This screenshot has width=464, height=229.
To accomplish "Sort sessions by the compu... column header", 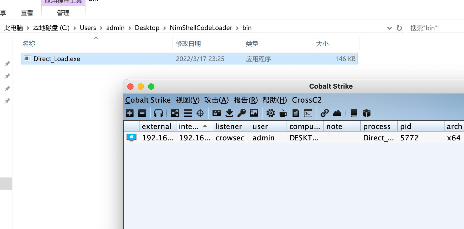I will coord(305,126).
